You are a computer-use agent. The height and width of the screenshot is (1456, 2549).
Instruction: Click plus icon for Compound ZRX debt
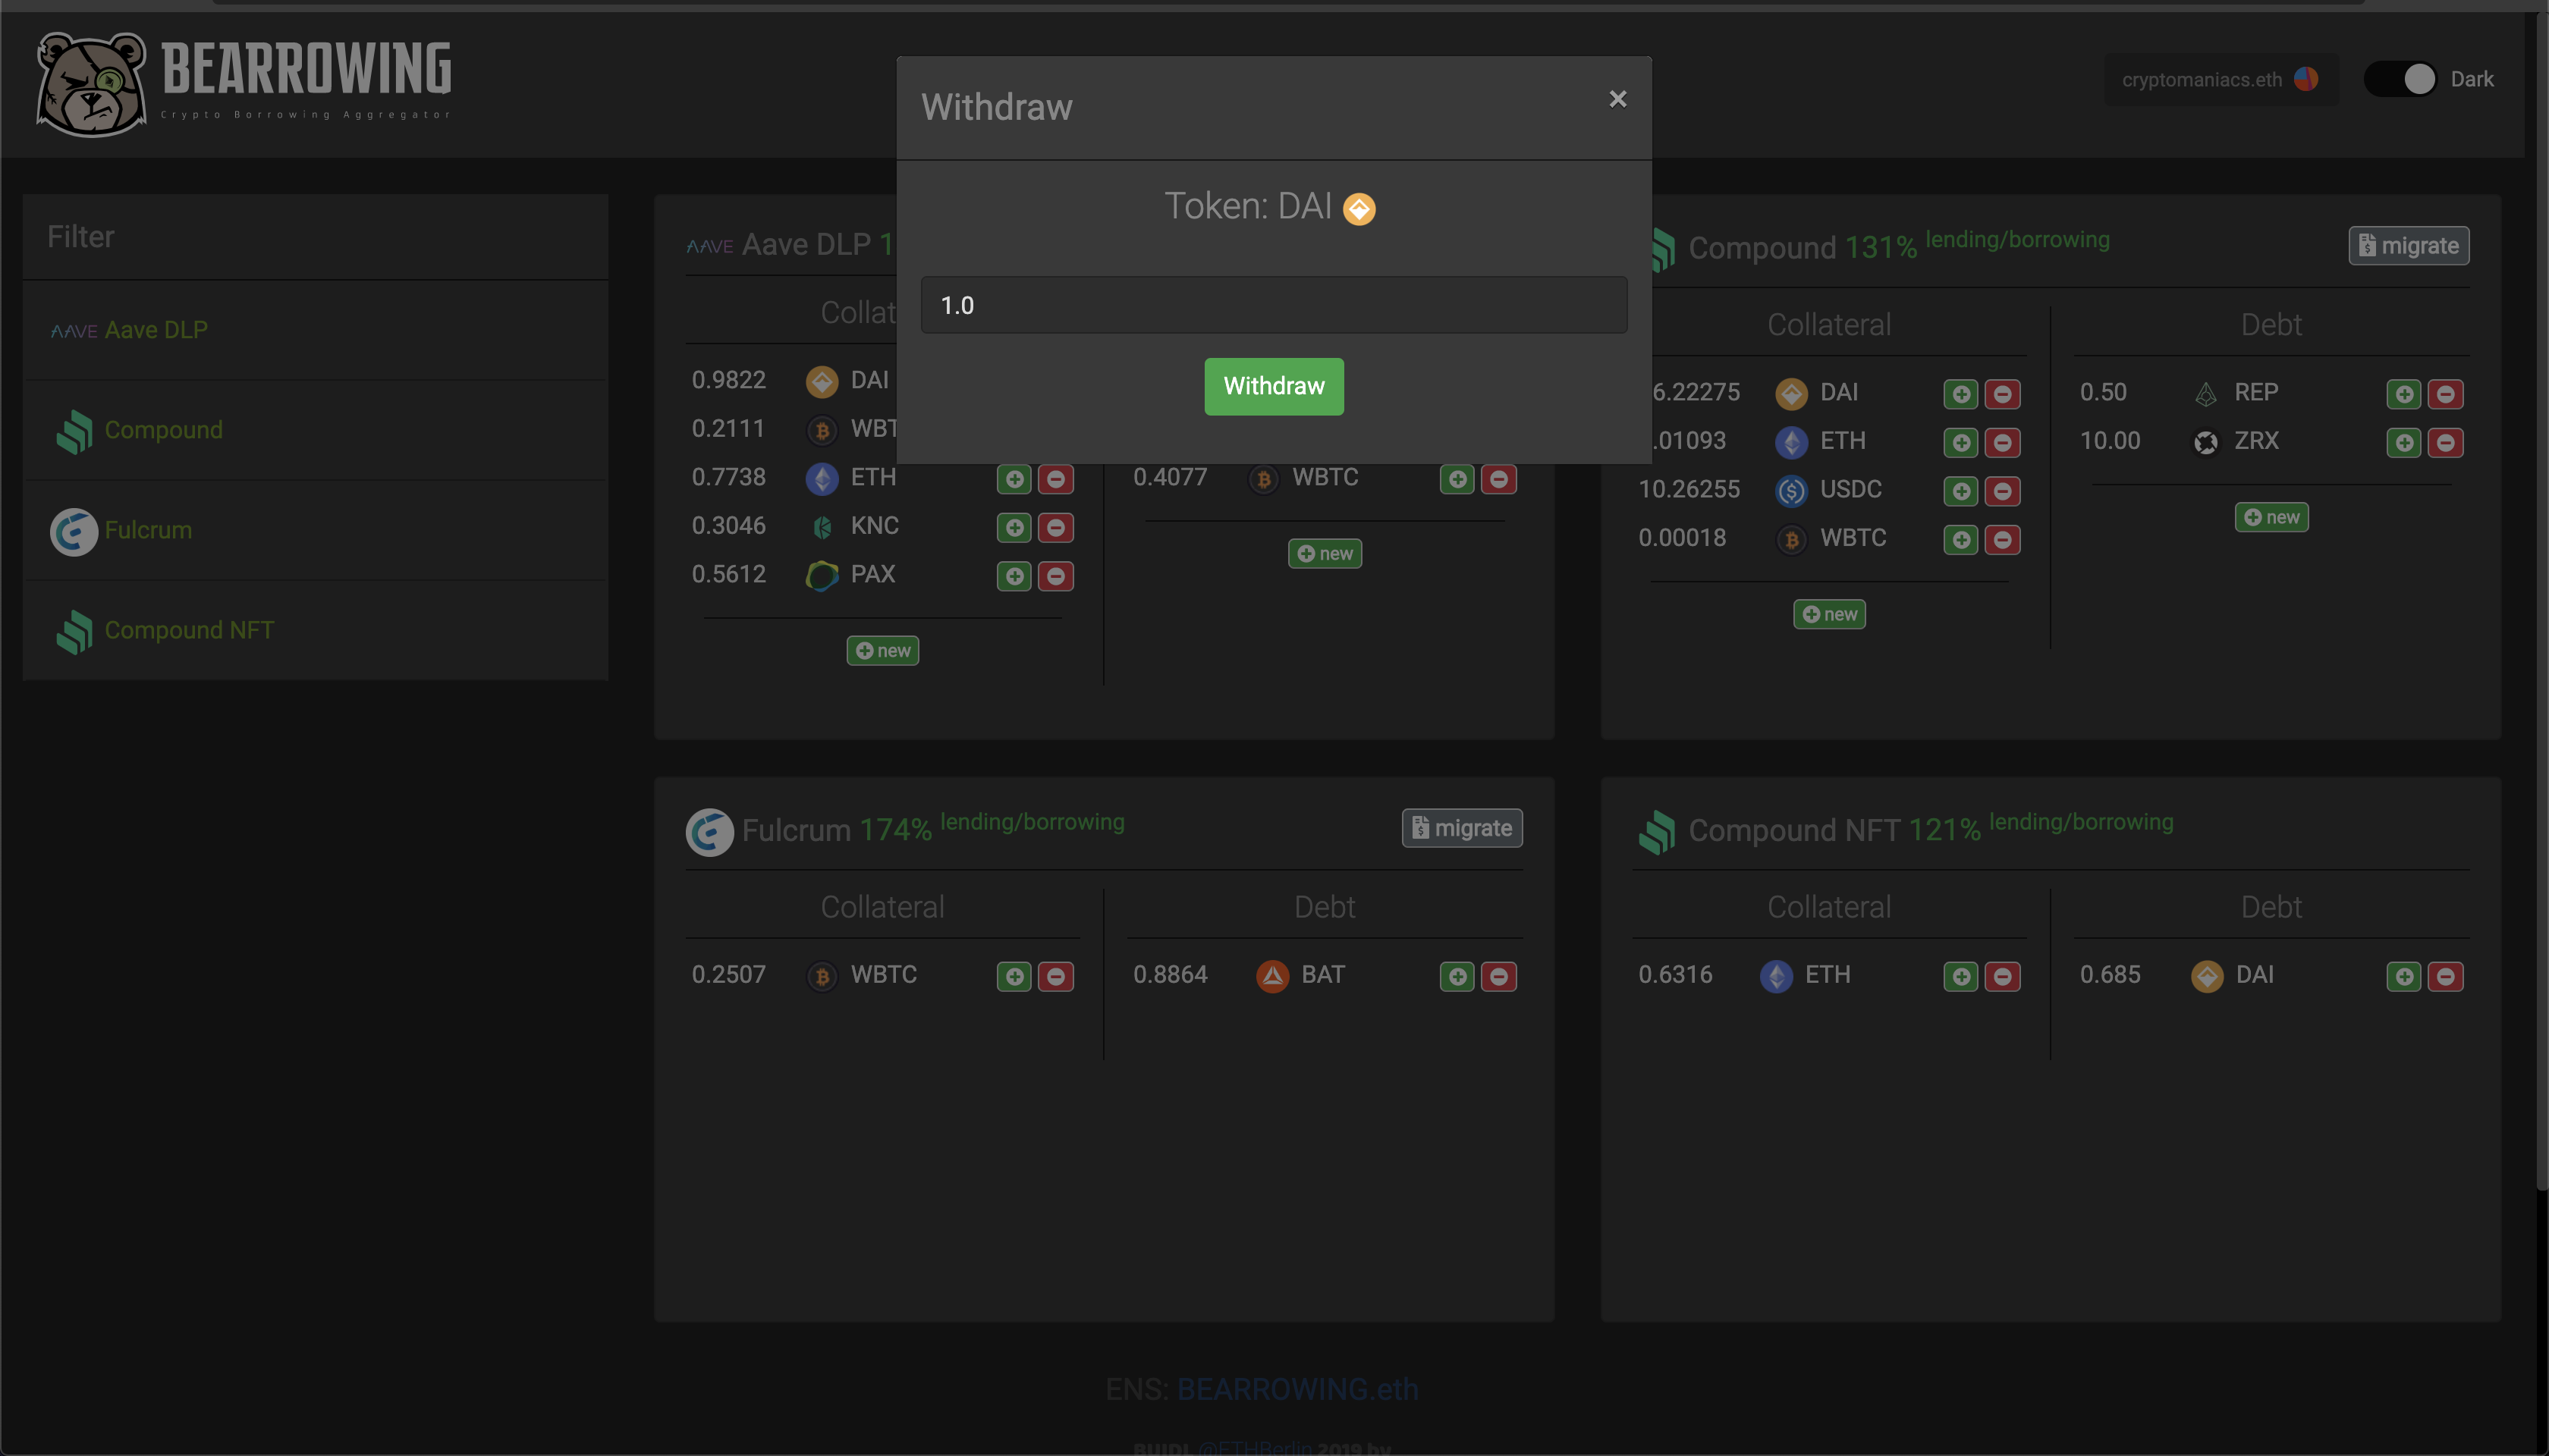point(2404,443)
